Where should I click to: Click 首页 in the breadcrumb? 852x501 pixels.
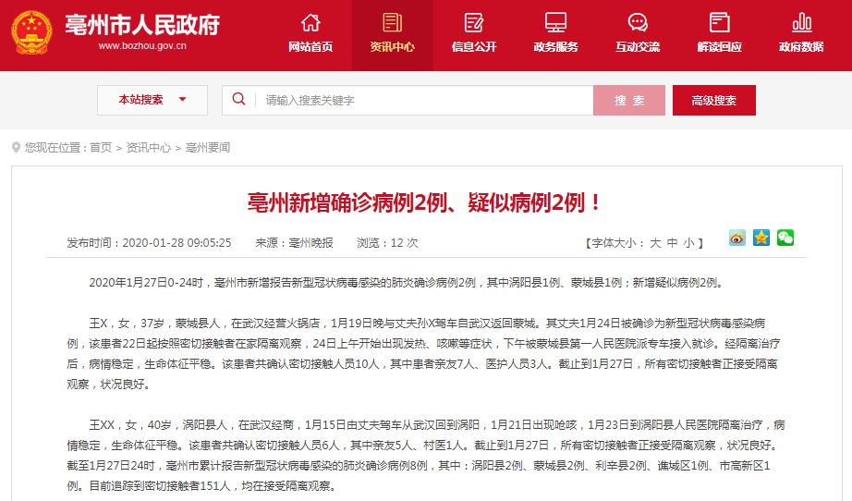pos(101,148)
